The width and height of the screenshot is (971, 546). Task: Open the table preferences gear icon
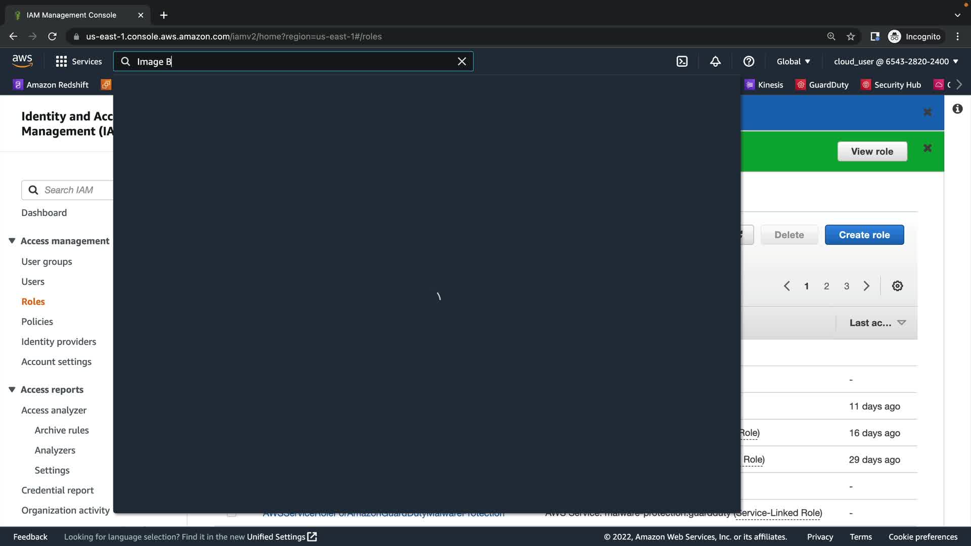[x=897, y=286]
